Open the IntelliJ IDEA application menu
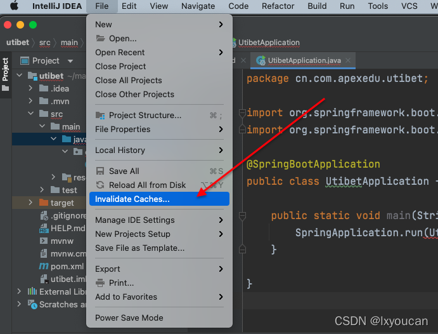This screenshot has width=438, height=334. pyautogui.click(x=57, y=6)
